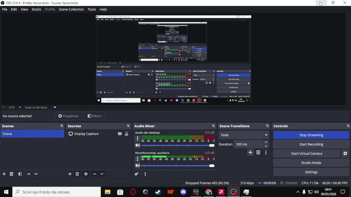Viewport: 351px width, 197px height.
Task: Click Stop Streaming button
Action: (x=311, y=135)
